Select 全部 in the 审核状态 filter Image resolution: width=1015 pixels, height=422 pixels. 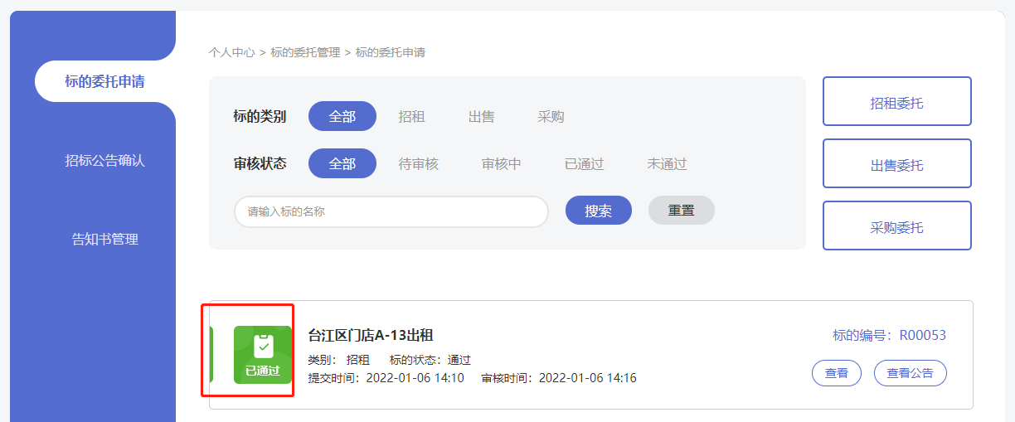[x=342, y=164]
